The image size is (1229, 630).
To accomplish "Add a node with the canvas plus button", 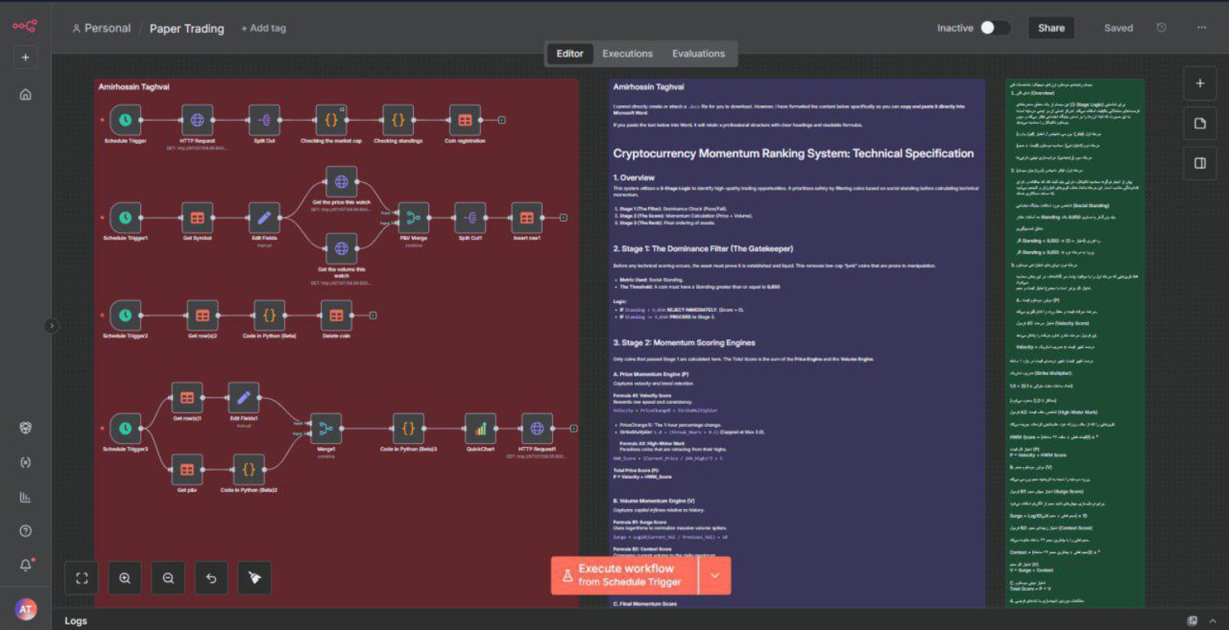I will point(1199,83).
